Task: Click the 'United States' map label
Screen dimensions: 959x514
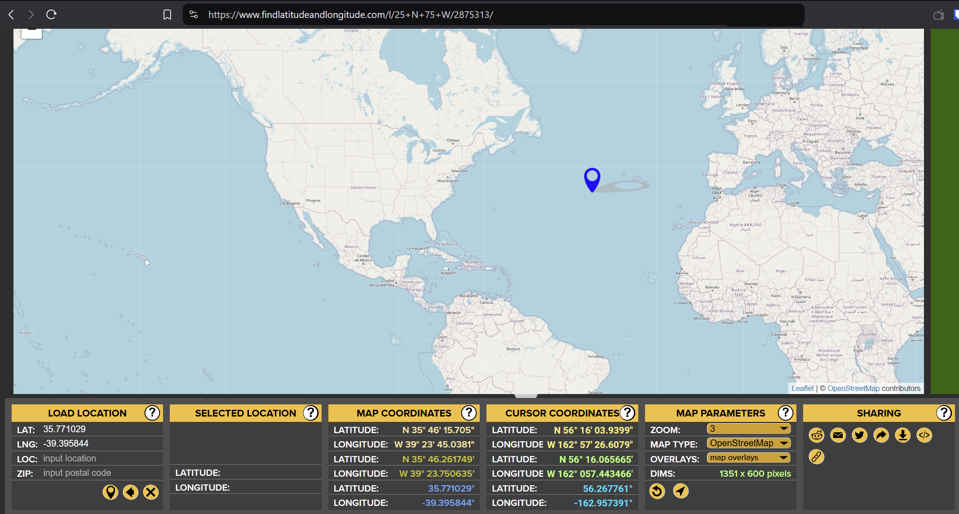Action: [363, 187]
